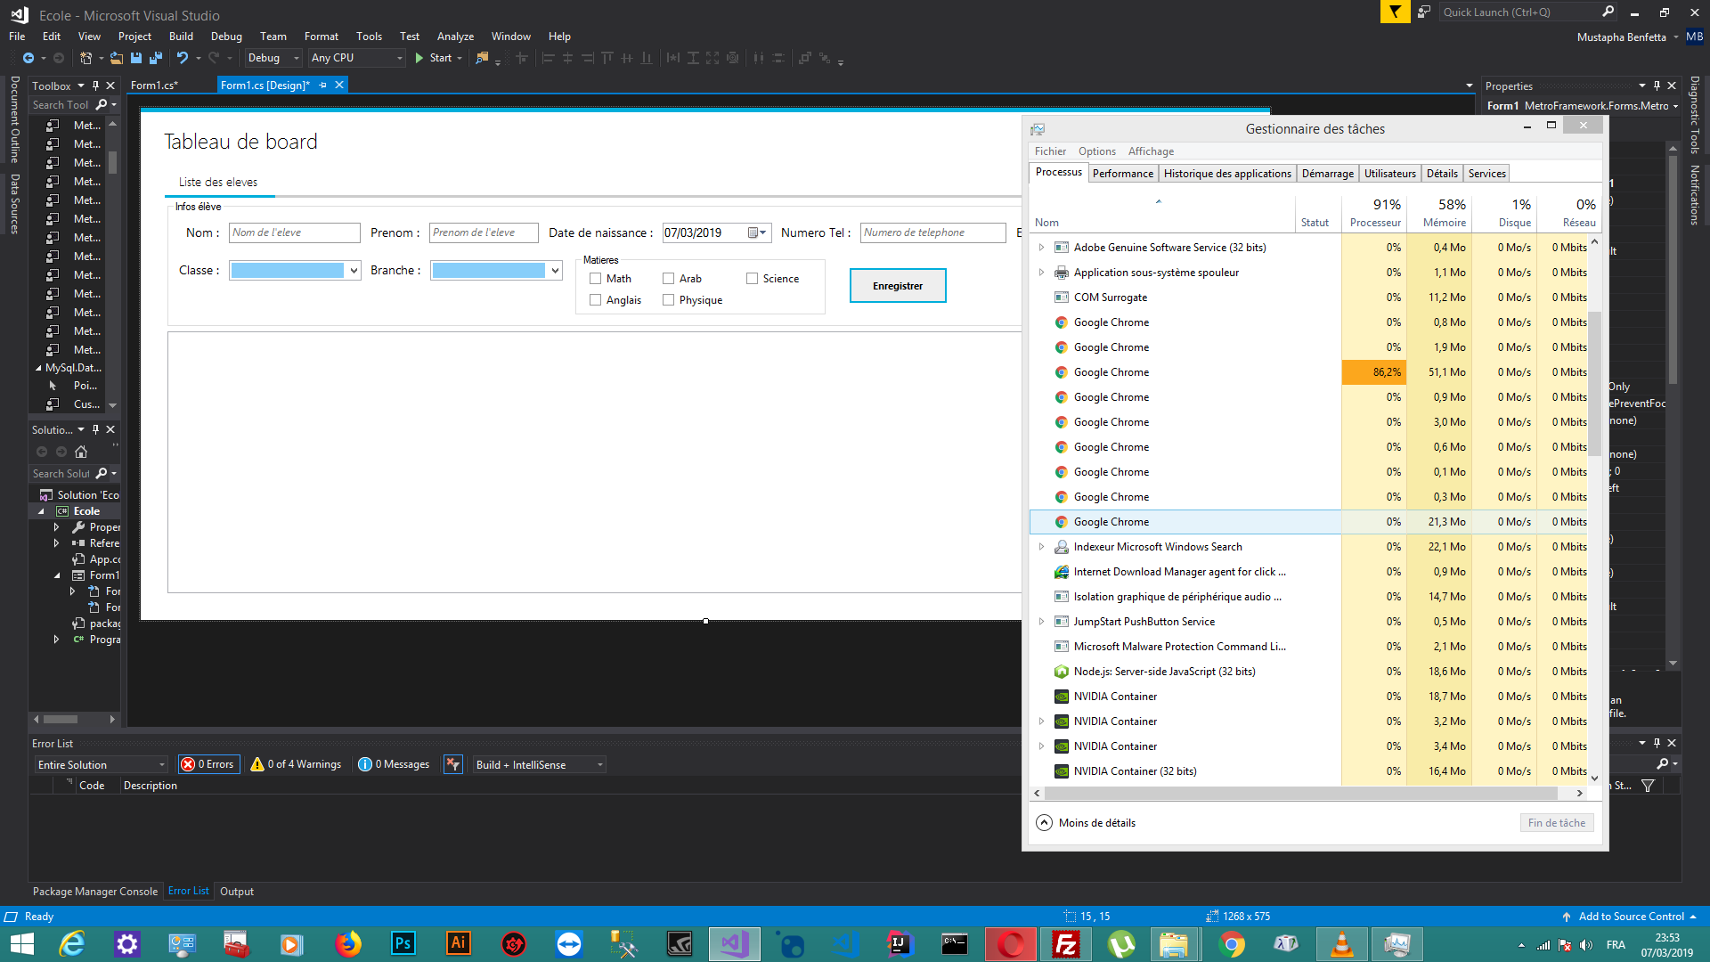The height and width of the screenshot is (962, 1710).
Task: Click the home icon in Solution Explorer
Action: [x=81, y=452]
